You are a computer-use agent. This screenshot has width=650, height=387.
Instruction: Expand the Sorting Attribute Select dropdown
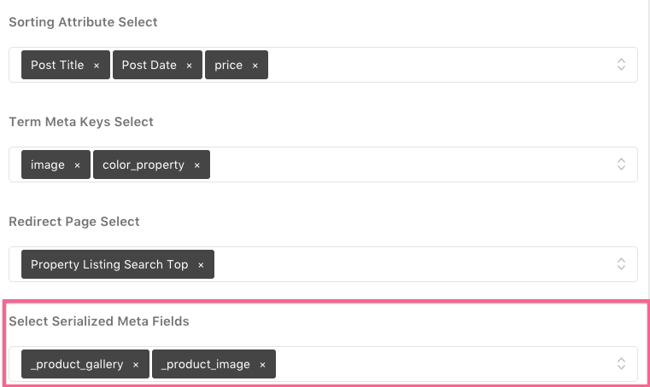[622, 65]
